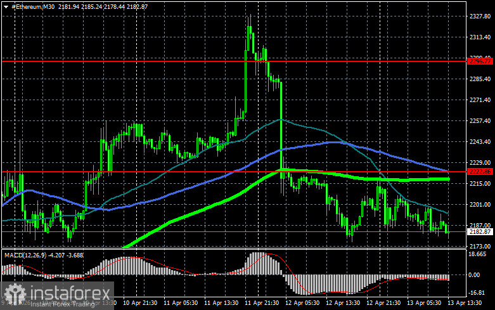This screenshot has width=495, height=310.
Task: Click the chart menu triangle beside #Ethereum
Action: click(6, 6)
